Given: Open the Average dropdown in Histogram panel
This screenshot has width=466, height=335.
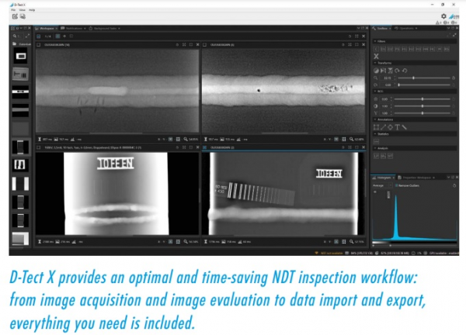Looking at the screenshot, I should point(383,186).
